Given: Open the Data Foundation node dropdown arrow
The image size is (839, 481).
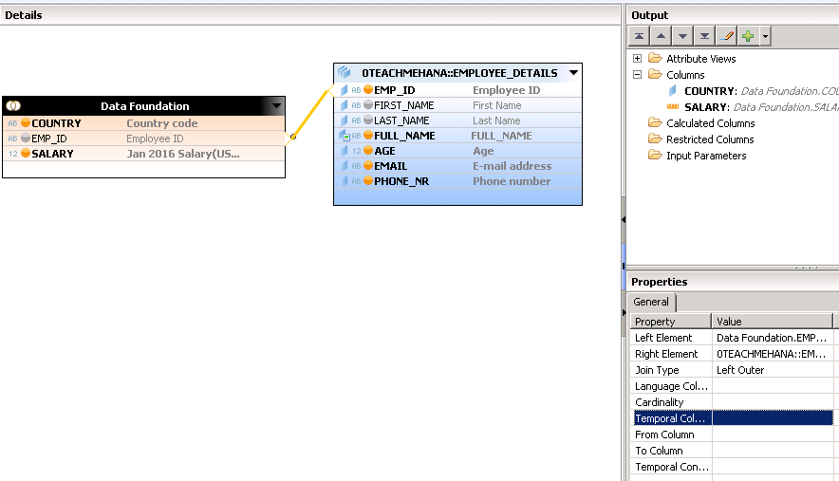Looking at the screenshot, I should point(276,106).
